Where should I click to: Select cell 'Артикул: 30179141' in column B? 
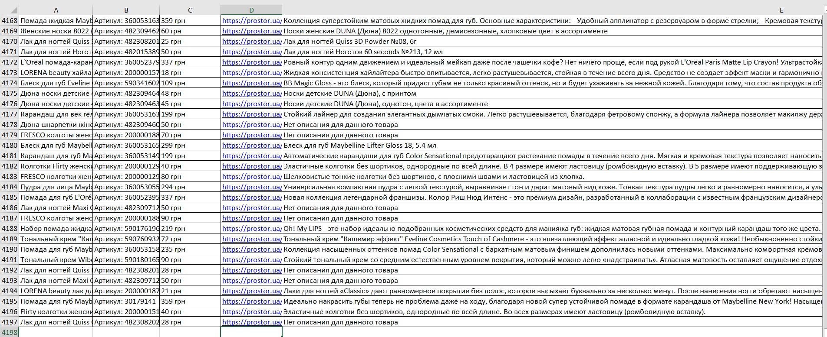coord(126,301)
